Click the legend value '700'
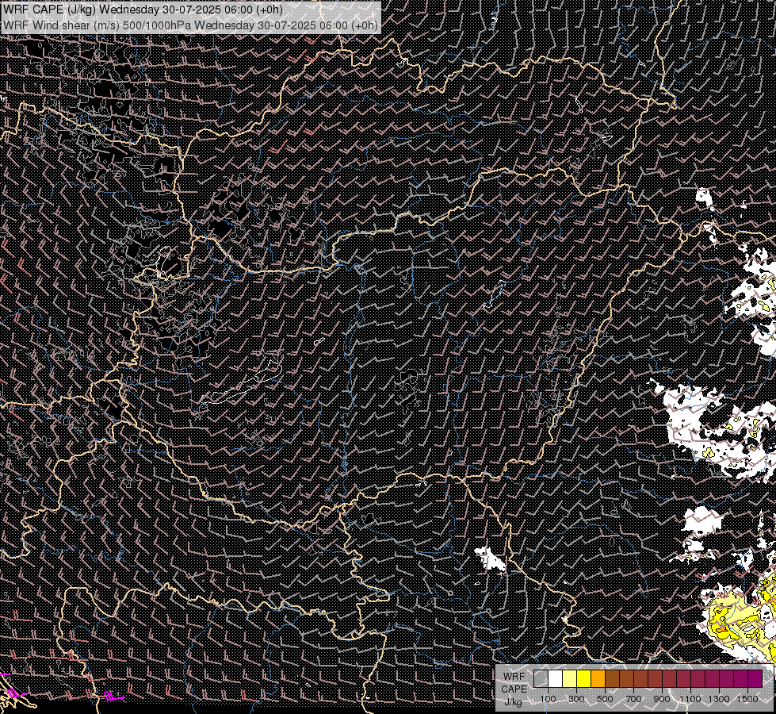The height and width of the screenshot is (714, 776). click(x=633, y=699)
